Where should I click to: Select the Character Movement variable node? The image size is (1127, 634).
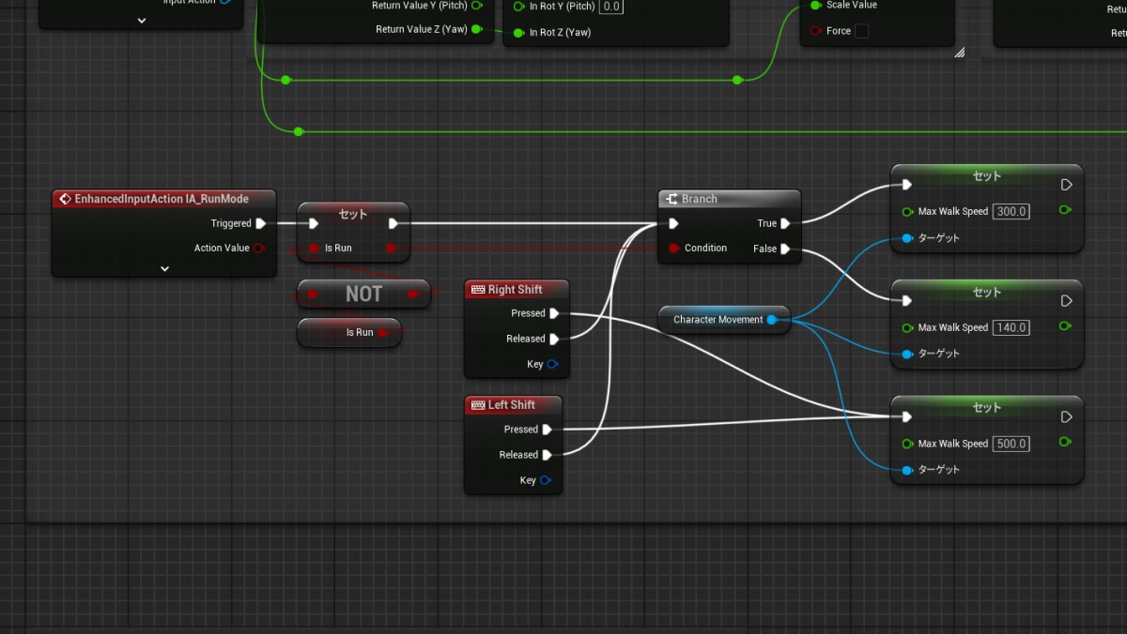tap(725, 320)
